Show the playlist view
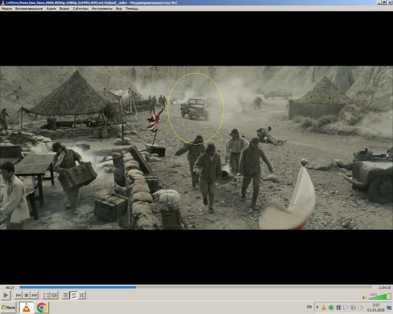393x314 pixels. click(x=66, y=296)
